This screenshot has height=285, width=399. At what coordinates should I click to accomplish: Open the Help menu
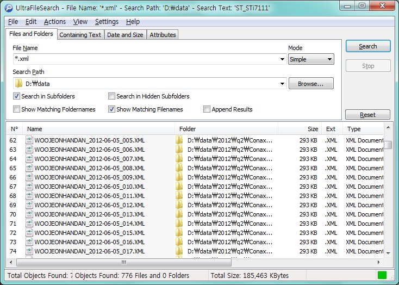point(133,22)
